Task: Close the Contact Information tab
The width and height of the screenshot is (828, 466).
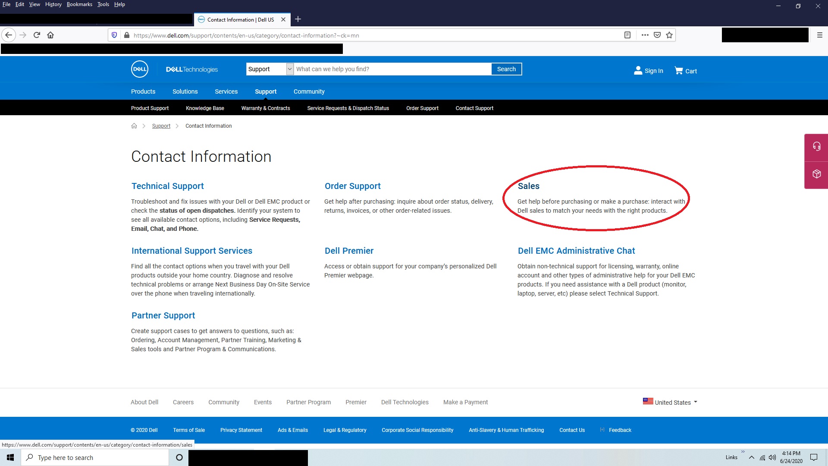Action: coord(283,19)
